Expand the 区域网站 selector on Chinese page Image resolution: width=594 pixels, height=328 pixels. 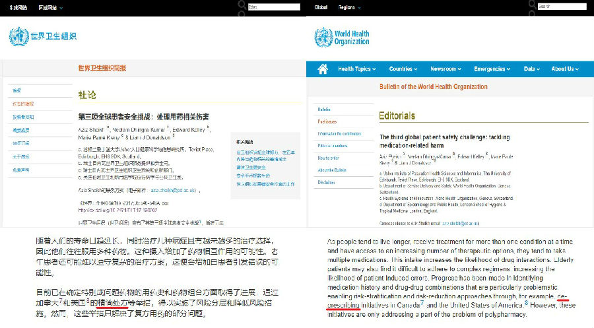pyautogui.click(x=49, y=7)
